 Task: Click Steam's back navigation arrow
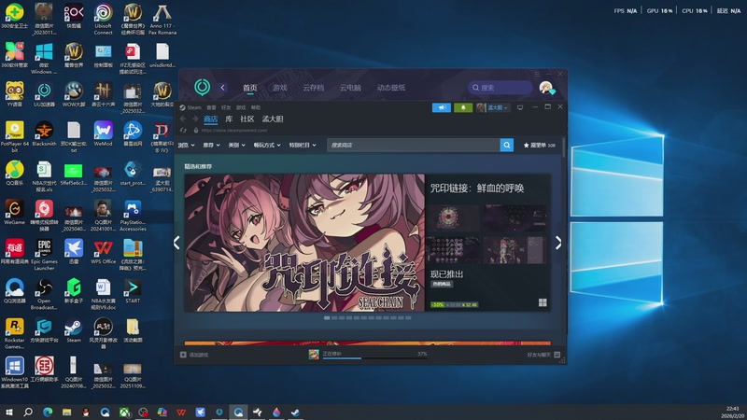point(183,119)
